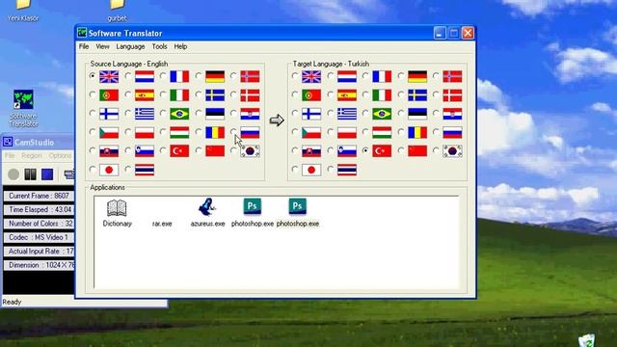Click the "Dimension" readout in CamStudio
Viewport: 617px width, 347px height.
(x=39, y=265)
